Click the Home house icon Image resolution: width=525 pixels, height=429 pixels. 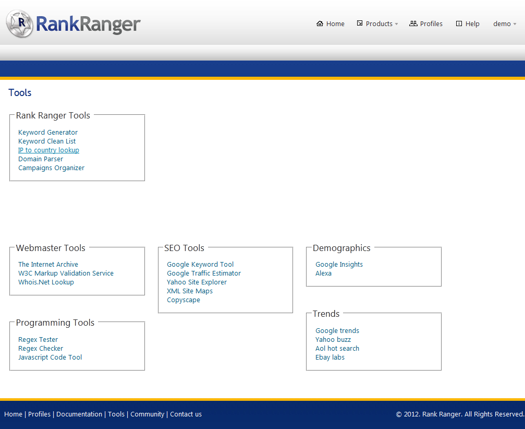(320, 23)
